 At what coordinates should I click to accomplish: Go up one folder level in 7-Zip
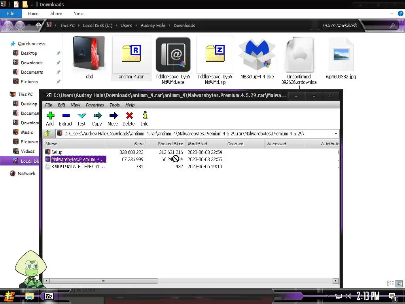tap(48, 133)
